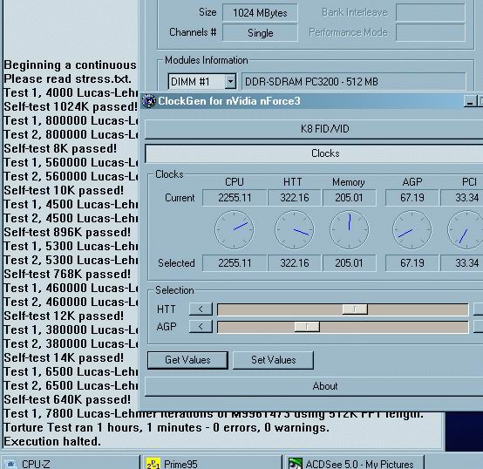Click 'Self-test 8K passed!' log line
483x469 pixels.
[x=60, y=149]
